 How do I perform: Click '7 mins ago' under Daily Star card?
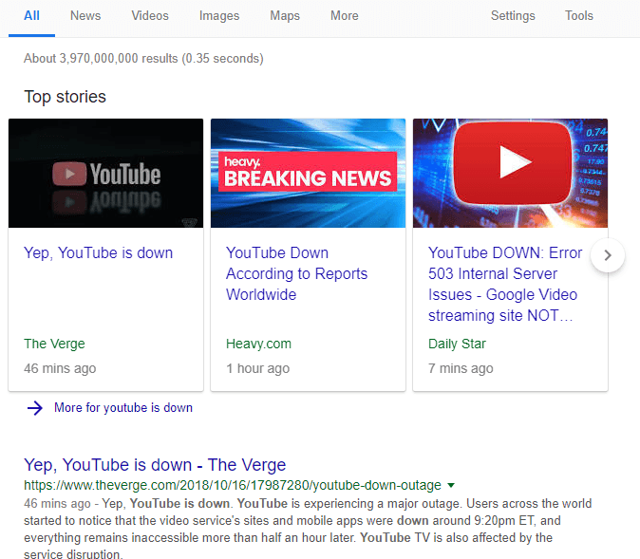tap(461, 368)
